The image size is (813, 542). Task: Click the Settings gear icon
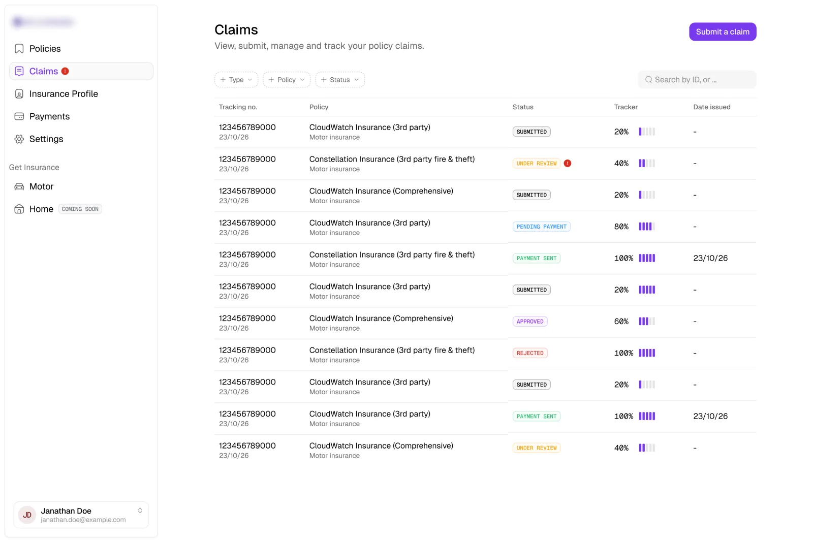coord(19,139)
